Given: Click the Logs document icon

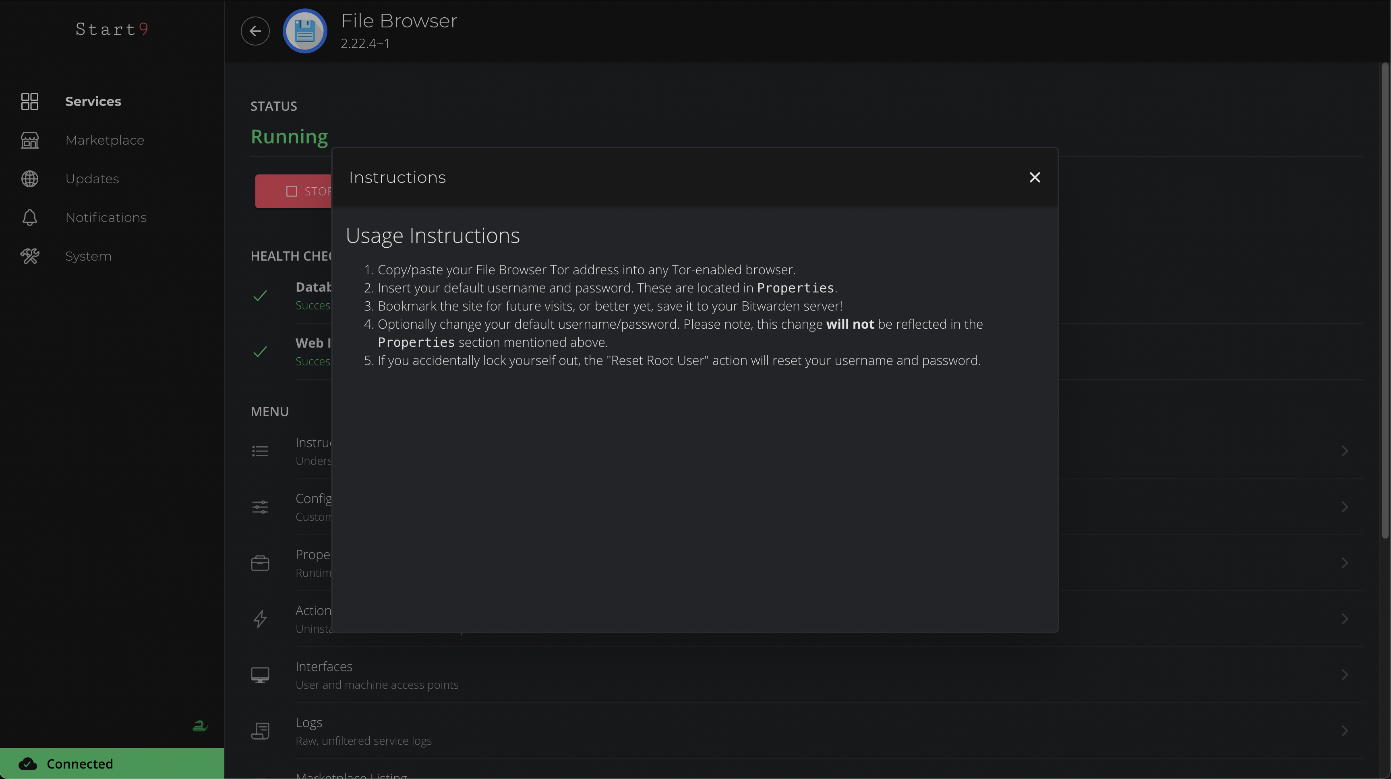Looking at the screenshot, I should click(260, 730).
